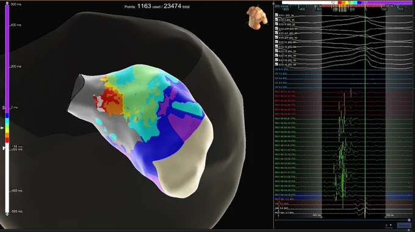Click the torso orientation reference icon
415x232 pixels.
(256, 17)
